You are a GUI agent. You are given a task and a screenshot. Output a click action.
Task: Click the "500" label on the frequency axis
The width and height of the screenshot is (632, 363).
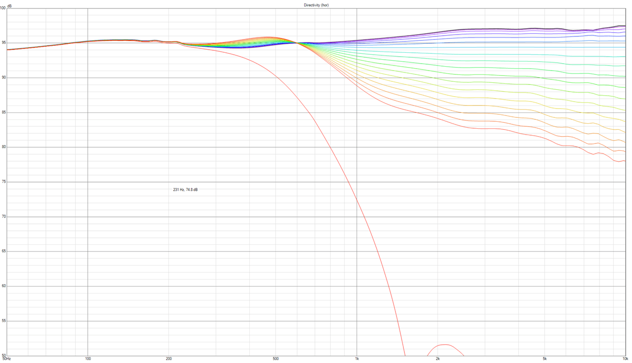(x=276, y=359)
